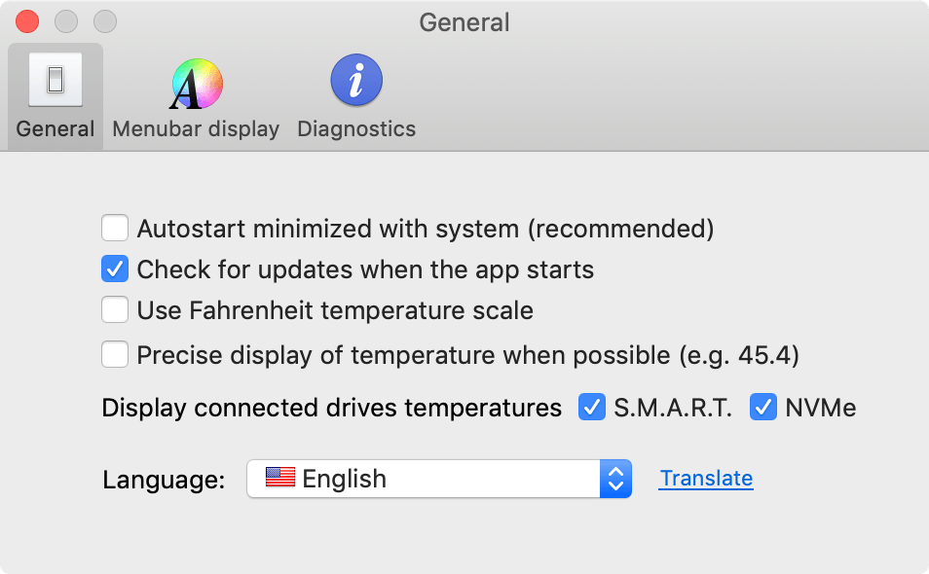The image size is (929, 574).
Task: Enable precise temperature display
Action: [115, 354]
